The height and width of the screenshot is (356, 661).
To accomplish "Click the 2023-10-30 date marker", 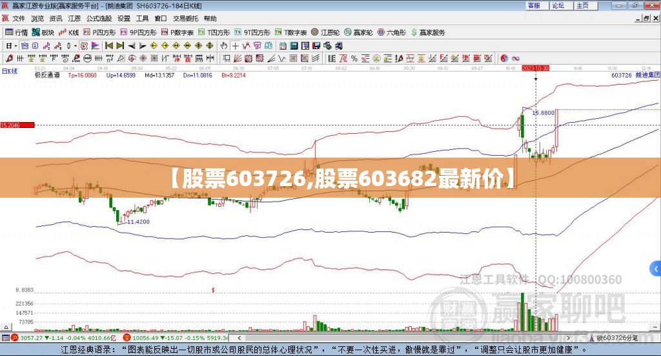I will click(535, 68).
